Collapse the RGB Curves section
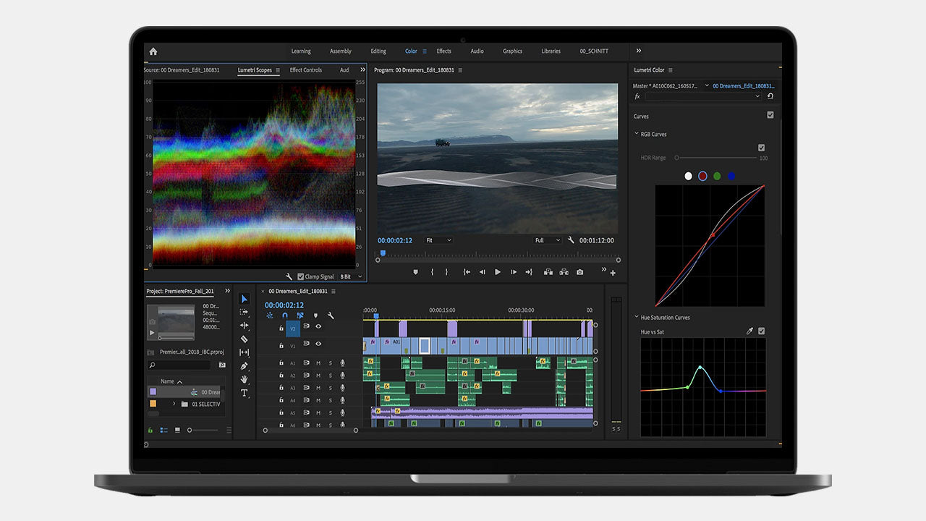 [637, 134]
